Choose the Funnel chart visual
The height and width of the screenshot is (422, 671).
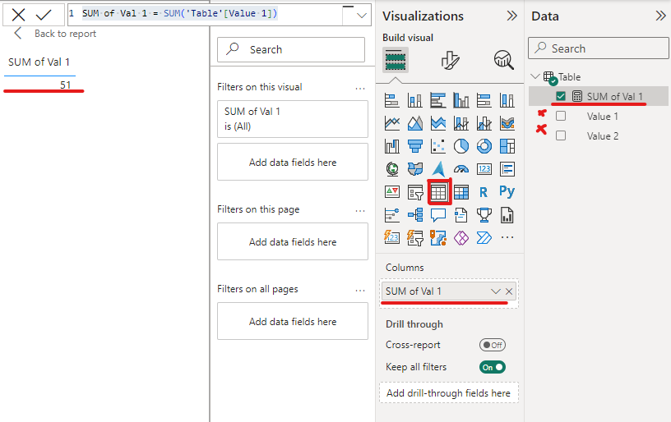click(x=415, y=146)
